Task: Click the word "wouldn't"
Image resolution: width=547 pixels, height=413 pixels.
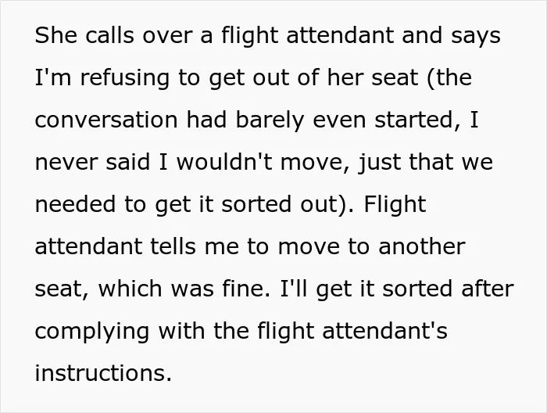Action: tap(224, 162)
